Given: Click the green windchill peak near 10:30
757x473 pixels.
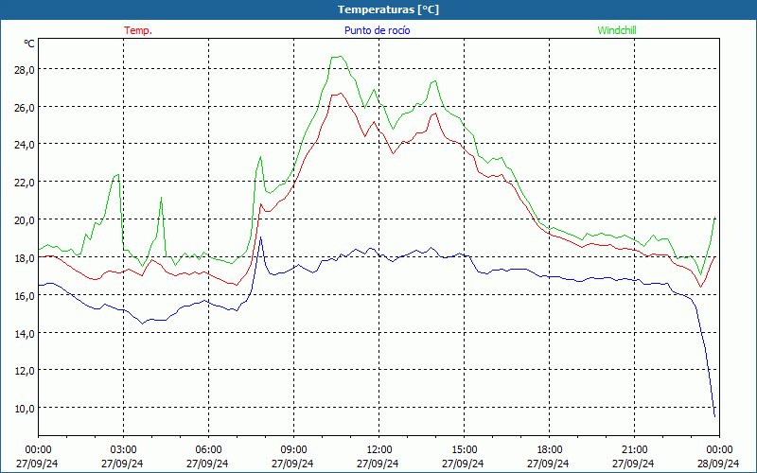Looking at the screenshot, I should pos(338,57).
